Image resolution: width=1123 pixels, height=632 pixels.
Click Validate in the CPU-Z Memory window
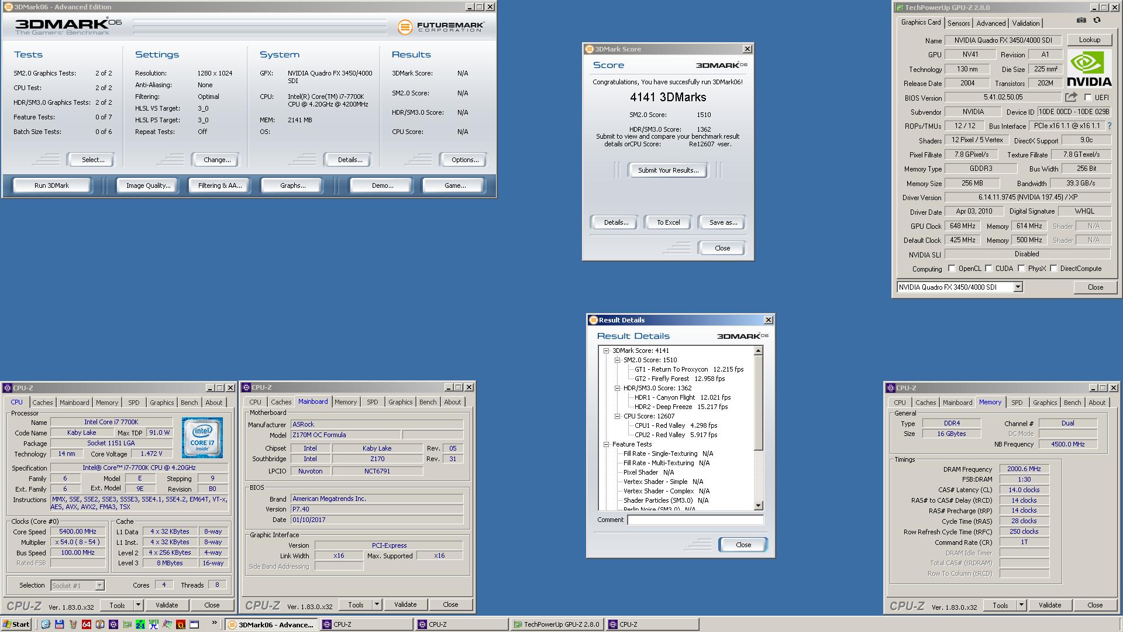[1049, 605]
